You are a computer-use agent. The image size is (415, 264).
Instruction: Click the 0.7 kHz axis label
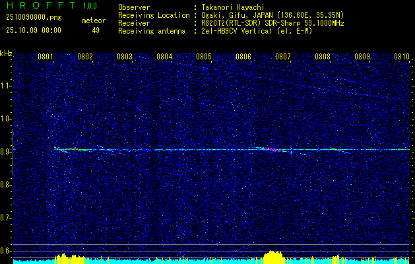5,218
